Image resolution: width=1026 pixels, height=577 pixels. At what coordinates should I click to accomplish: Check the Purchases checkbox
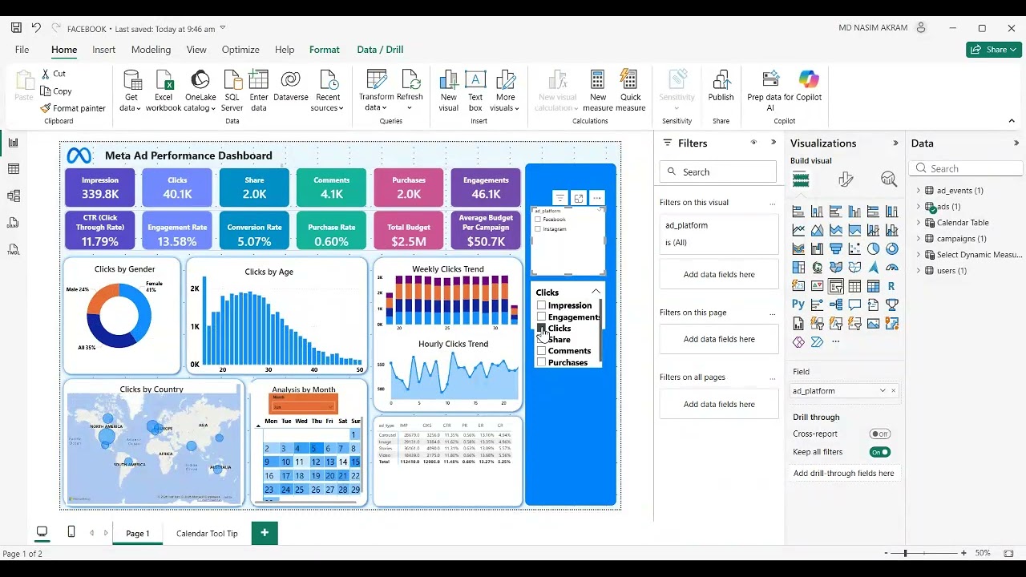(542, 362)
